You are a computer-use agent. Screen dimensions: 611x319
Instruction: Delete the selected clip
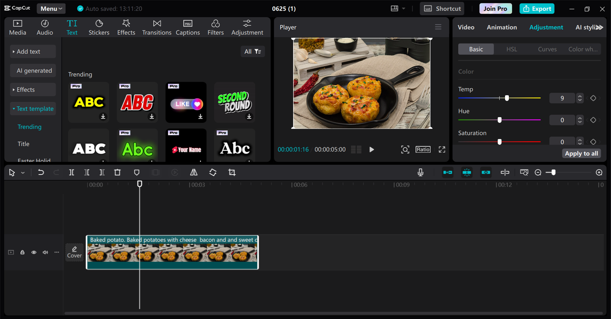click(117, 172)
